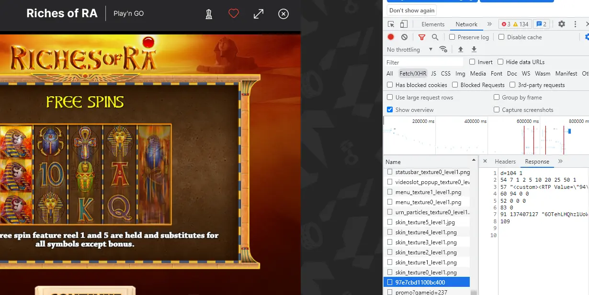Screen dimensions: 589x295
Task: Select menu_texture1_level1.png request
Action: tap(427, 192)
